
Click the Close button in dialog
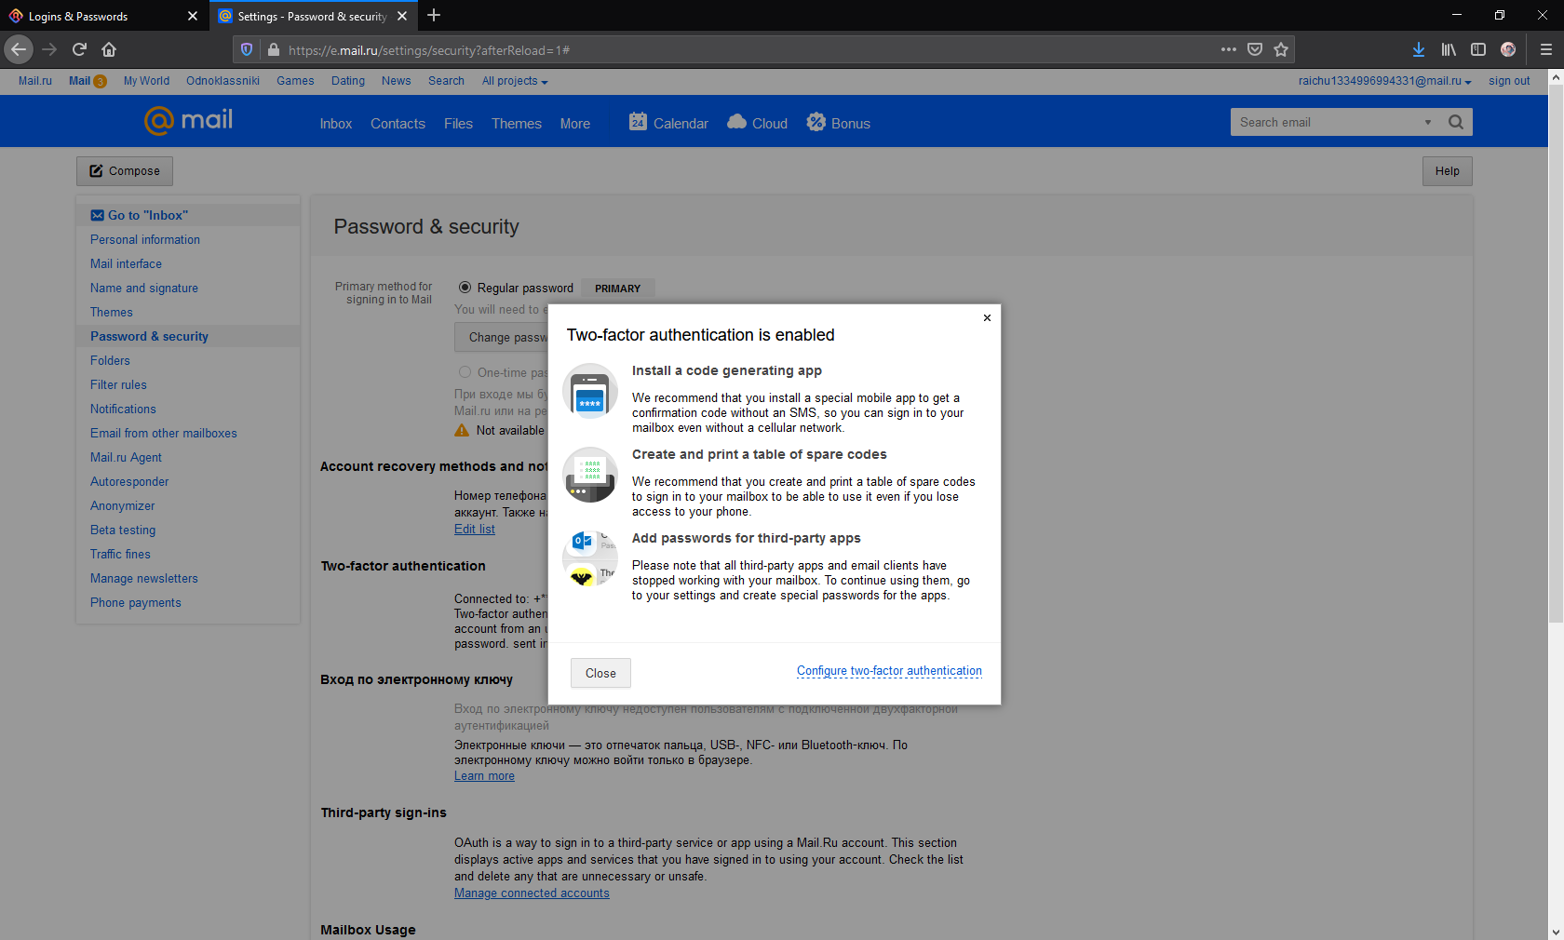pos(600,673)
